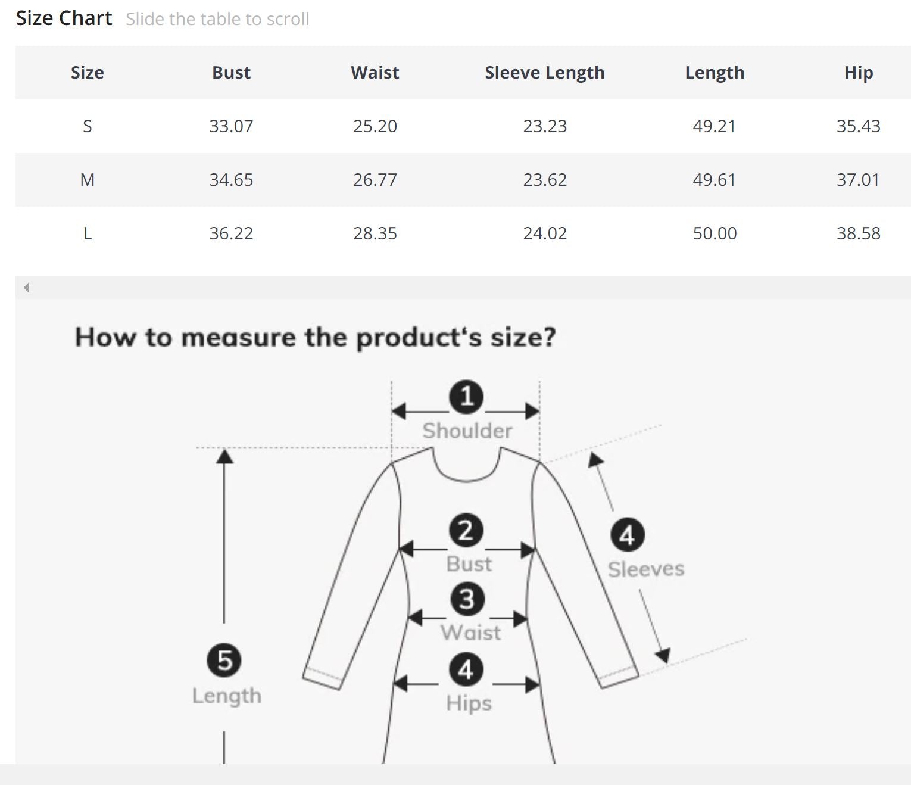Click the Sleeve Length column header
This screenshot has height=785, width=911.
click(x=544, y=73)
